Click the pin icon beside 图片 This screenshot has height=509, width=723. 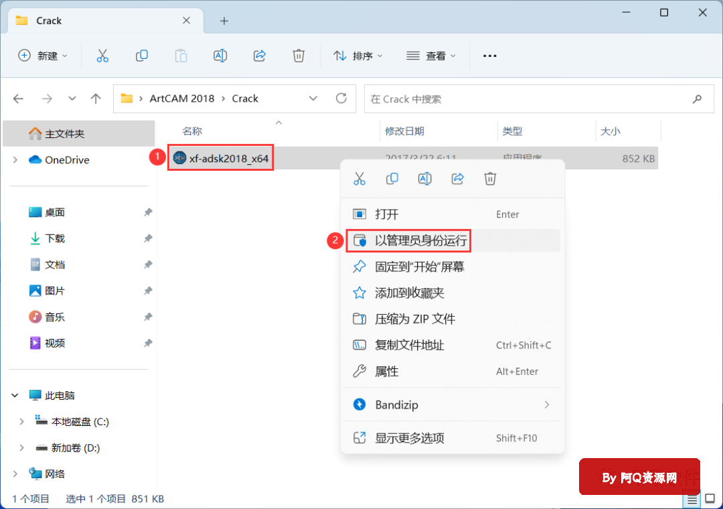click(148, 291)
